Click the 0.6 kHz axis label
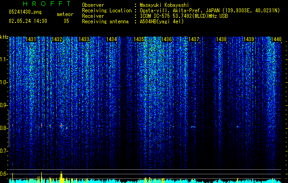This screenshot has width=288, height=183. point(4,174)
